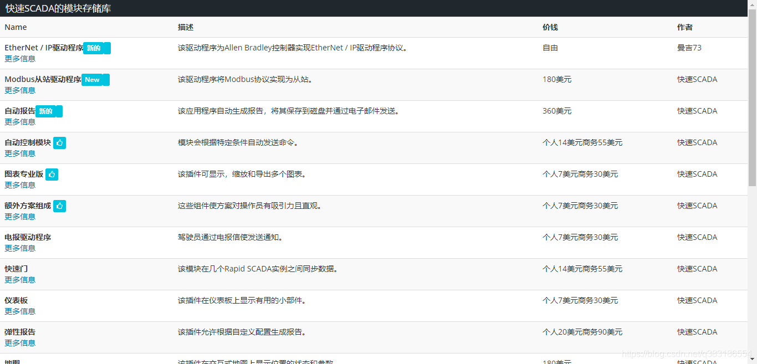This screenshot has width=757, height=364.
Task: Open 更多信息 under EtherNet / IP驱动程序
Action: coord(20,59)
